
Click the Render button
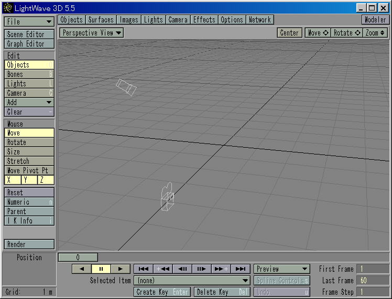[x=29, y=245]
